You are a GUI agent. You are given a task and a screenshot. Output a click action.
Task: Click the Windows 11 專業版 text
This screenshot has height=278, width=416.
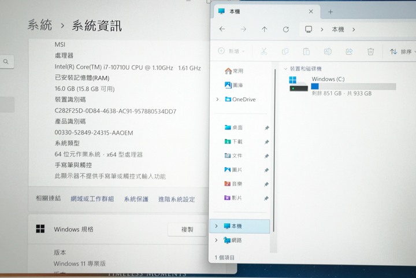tap(80, 264)
